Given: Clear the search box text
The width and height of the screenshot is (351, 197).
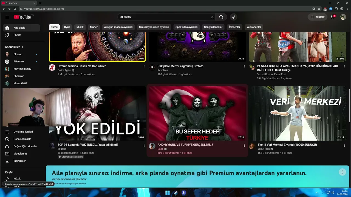Looking at the screenshot, I should click(212, 17).
